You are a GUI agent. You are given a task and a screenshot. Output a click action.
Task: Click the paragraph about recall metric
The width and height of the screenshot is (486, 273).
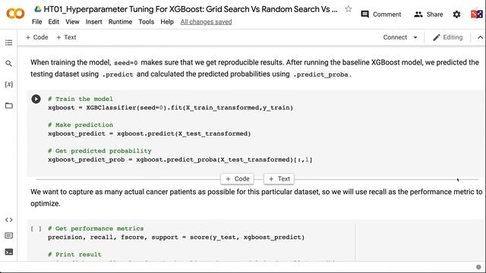coord(257,197)
